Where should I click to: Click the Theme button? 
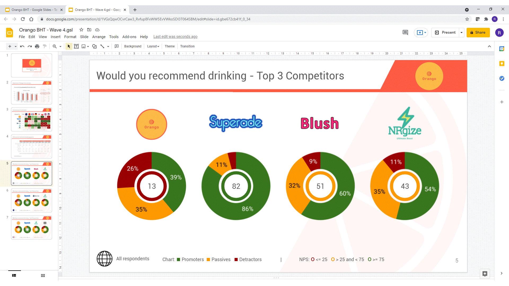(170, 46)
